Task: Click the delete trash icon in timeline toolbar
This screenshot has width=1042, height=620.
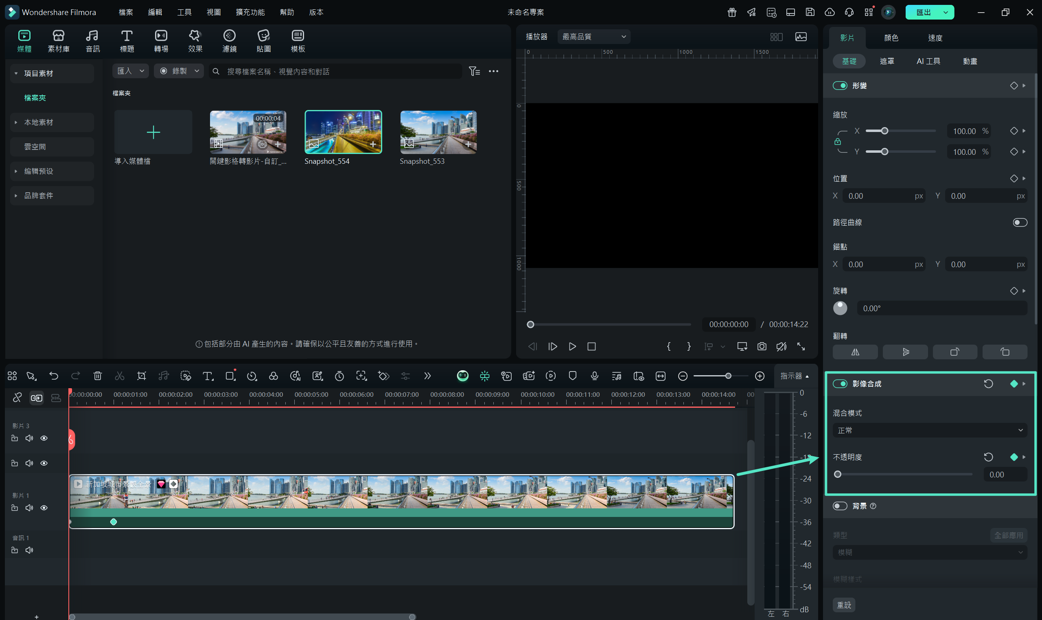Action: point(98,376)
